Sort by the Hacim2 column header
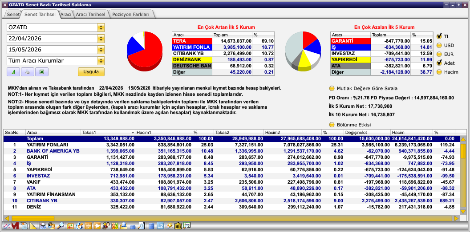Screen dimensions: 470x232 pos(292,132)
